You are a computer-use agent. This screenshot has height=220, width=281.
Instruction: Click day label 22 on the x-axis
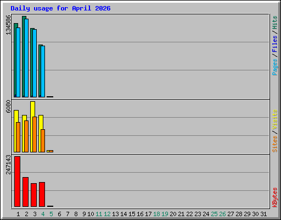click(x=189, y=214)
